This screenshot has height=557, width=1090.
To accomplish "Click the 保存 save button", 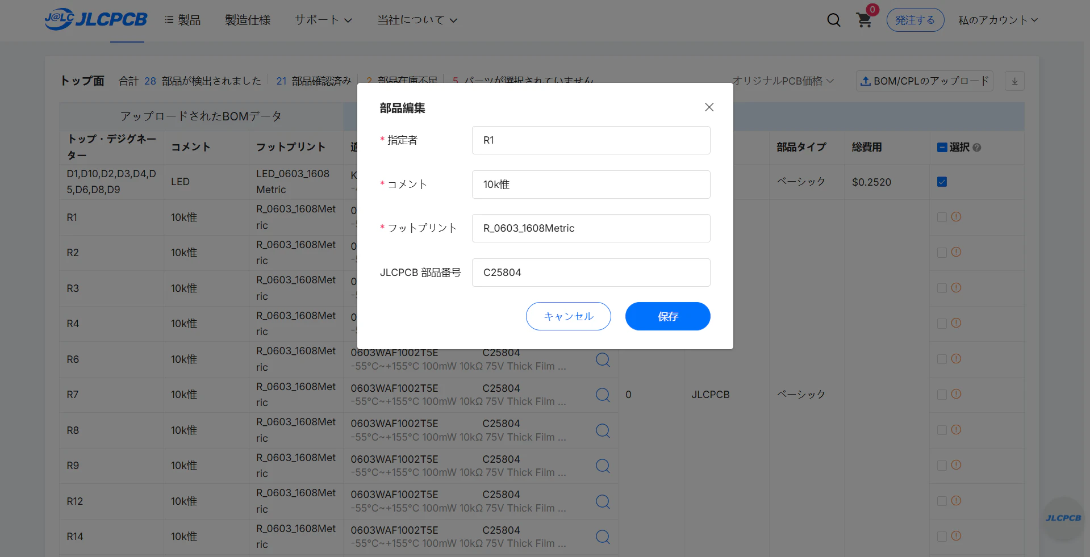I will coord(668,316).
